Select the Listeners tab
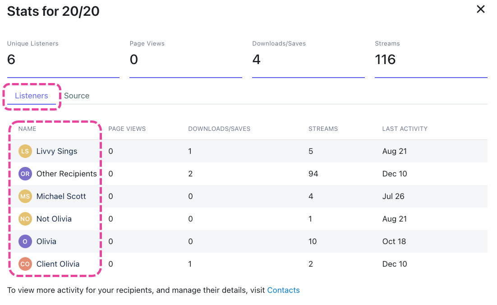The width and height of the screenshot is (497, 305). pyautogui.click(x=32, y=96)
